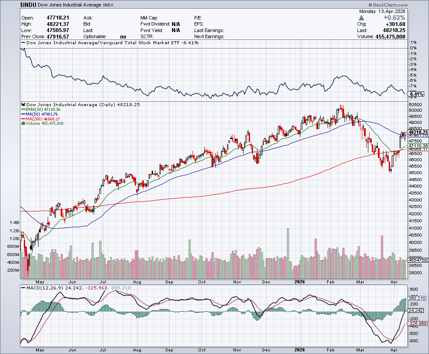
Task: Click the candlestick icon beside the Daily legend
Action: click(23, 104)
